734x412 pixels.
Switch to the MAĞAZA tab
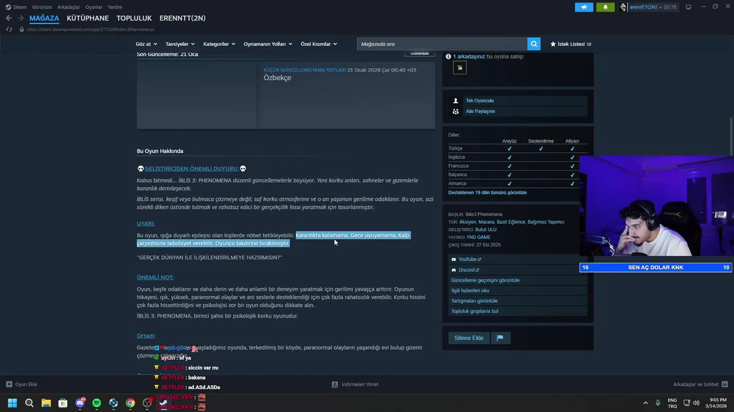(44, 18)
